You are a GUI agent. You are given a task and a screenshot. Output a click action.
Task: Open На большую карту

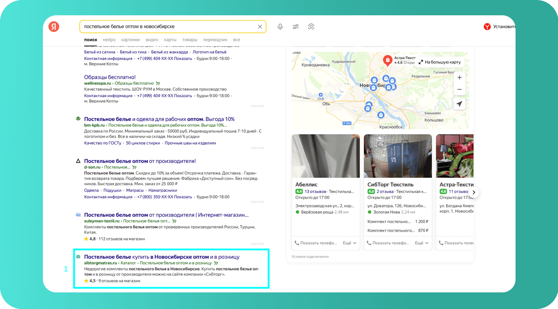tap(440, 62)
